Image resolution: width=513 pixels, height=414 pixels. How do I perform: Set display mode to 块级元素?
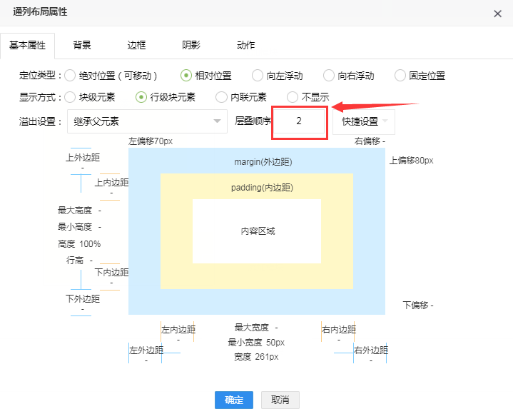coord(71,97)
